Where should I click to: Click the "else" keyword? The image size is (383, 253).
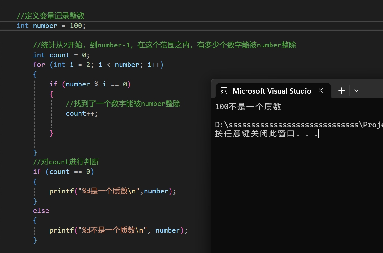point(41,211)
